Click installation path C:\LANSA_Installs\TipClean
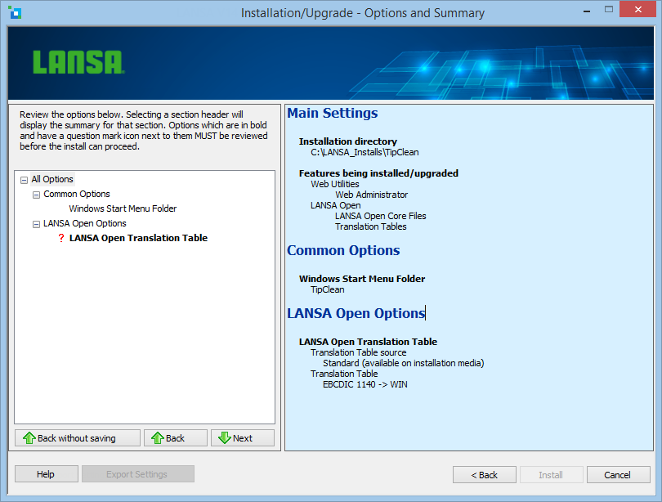Image resolution: width=662 pixels, height=502 pixels. click(x=365, y=152)
